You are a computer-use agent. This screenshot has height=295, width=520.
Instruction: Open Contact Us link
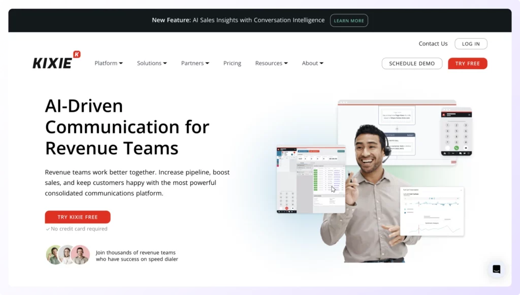(433, 44)
